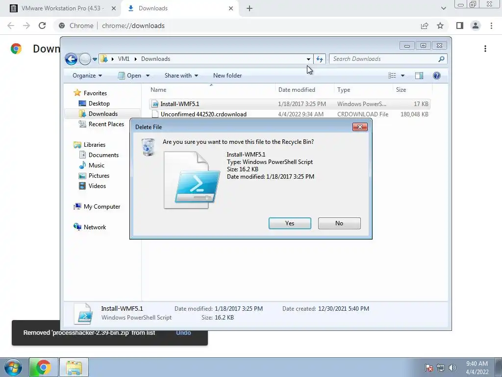Open recent pages dropdown arrow in Explorer
502x377 pixels.
pos(95,59)
